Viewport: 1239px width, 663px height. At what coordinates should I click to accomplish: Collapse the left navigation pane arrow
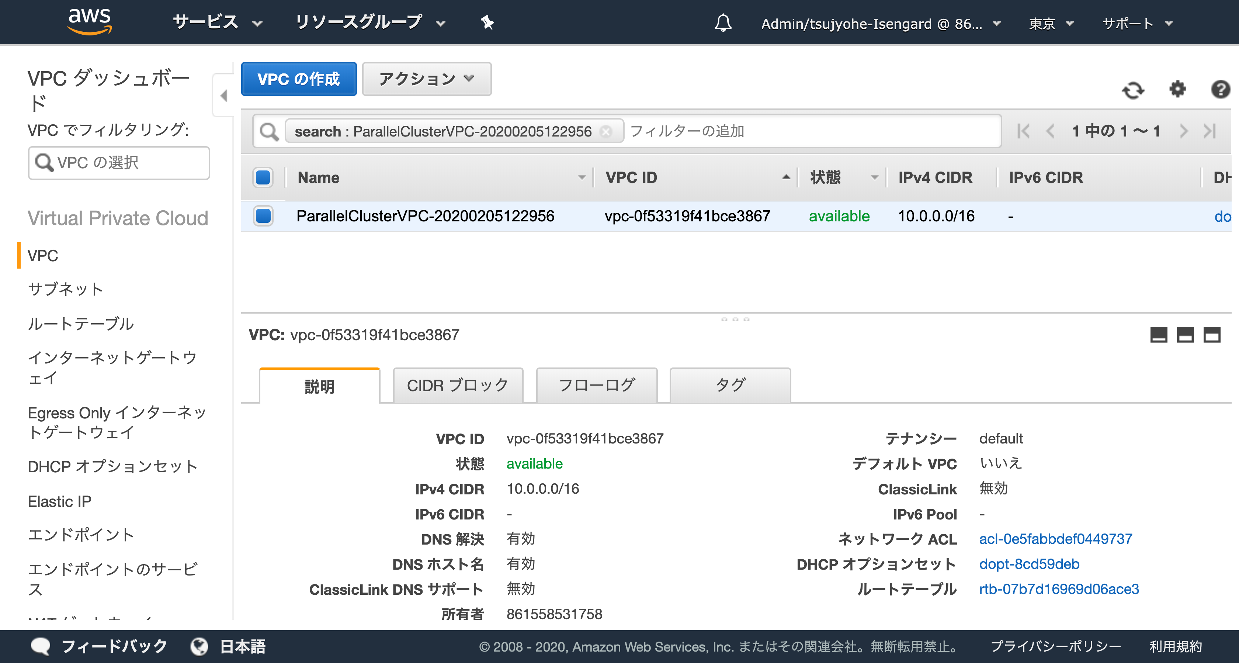click(x=224, y=95)
